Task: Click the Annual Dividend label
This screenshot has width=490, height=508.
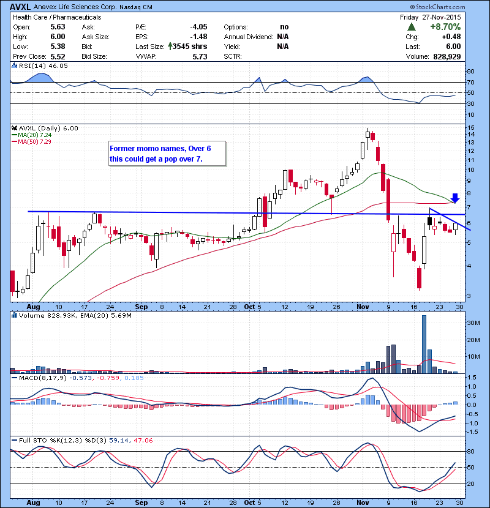Action: click(249, 37)
